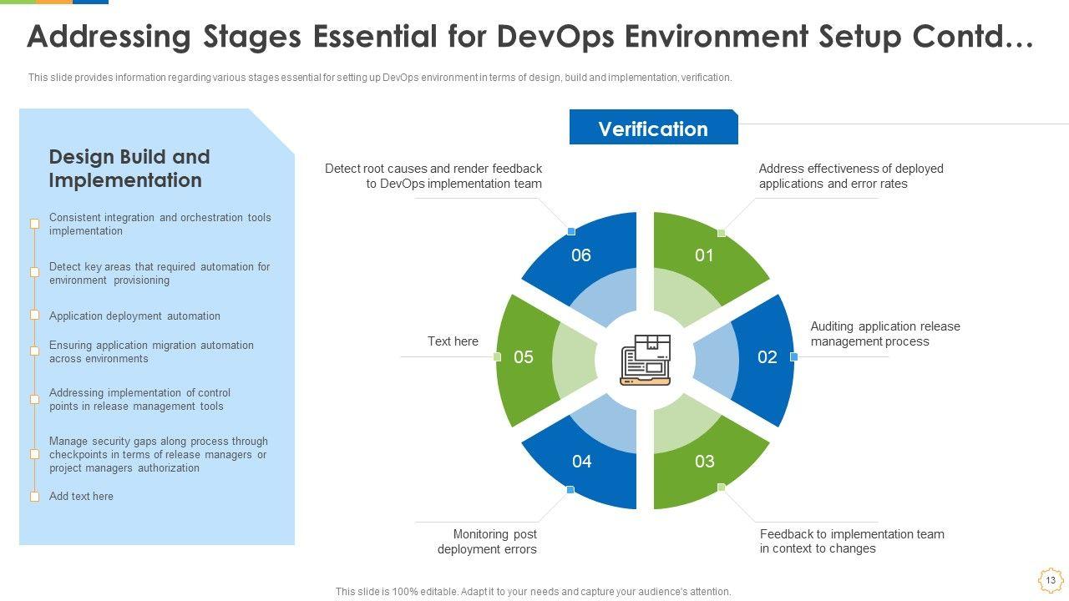Click 'Auditing application release management process' label
1069x601 pixels.
(885, 334)
